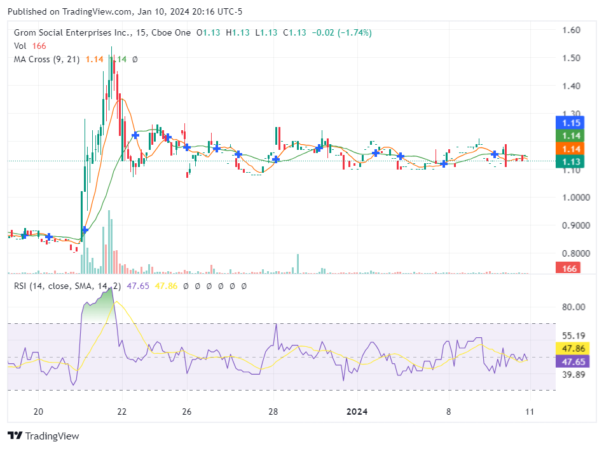Click the blue MA cross marker near 0.88

coord(85,230)
